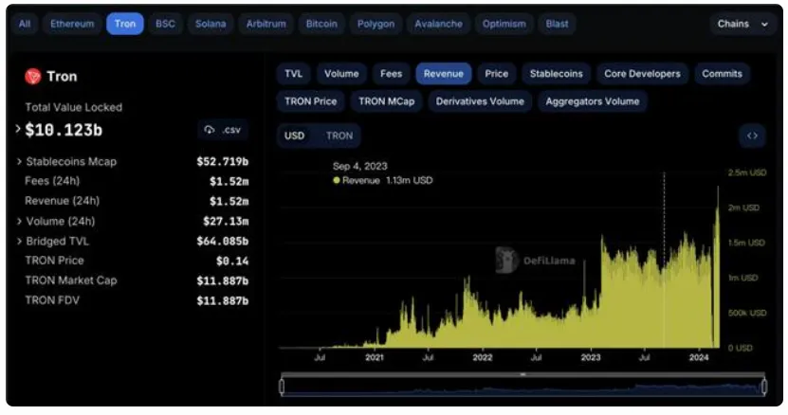The image size is (788, 415).
Task: Click the Stablecoins Mcap value $52.719b
Action: pyautogui.click(x=222, y=162)
